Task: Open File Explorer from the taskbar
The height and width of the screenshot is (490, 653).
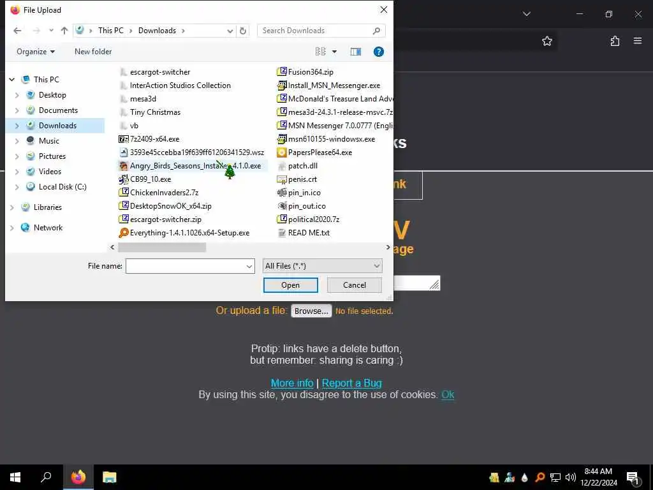Action: tap(110, 477)
